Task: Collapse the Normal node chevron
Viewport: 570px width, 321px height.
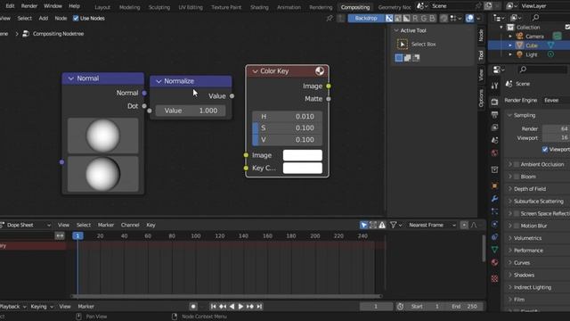Action: (x=71, y=78)
